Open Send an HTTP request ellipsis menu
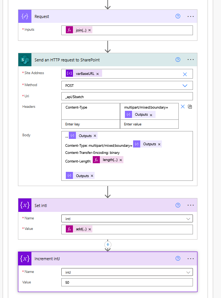The height and width of the screenshot is (298, 221). click(190, 60)
